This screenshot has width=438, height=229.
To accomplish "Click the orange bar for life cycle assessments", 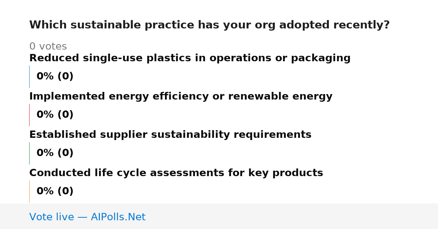I will pos(29,191).
